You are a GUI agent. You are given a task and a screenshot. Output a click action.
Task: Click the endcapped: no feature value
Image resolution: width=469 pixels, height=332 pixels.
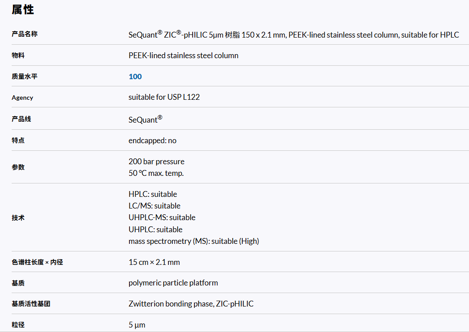click(152, 140)
